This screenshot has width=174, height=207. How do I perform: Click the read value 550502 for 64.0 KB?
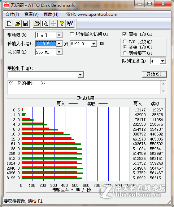(156, 144)
